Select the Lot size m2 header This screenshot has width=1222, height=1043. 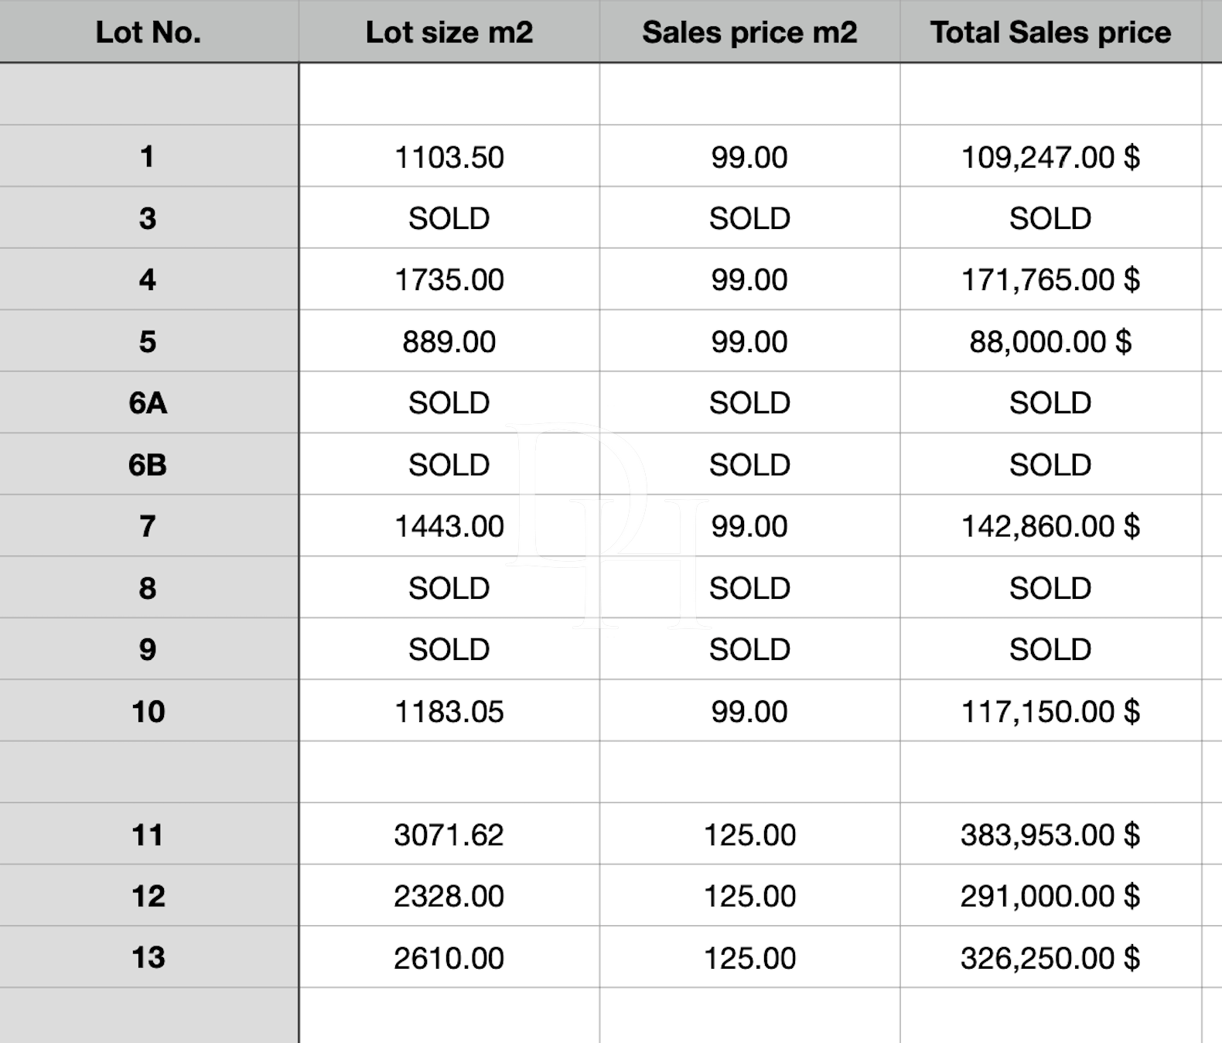point(449,32)
